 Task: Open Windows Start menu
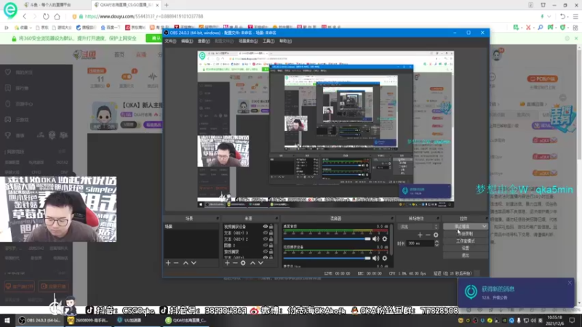click(x=7, y=320)
